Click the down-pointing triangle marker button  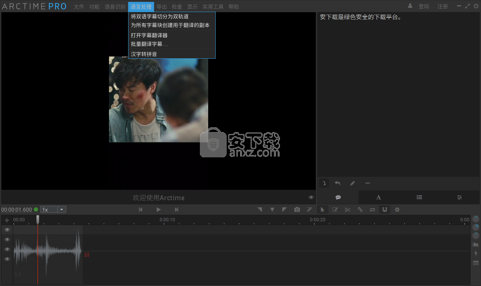pyautogui.click(x=272, y=210)
